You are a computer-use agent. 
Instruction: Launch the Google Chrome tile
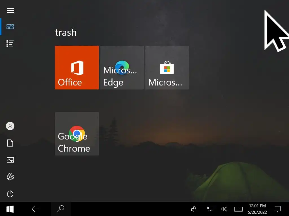tap(77, 134)
